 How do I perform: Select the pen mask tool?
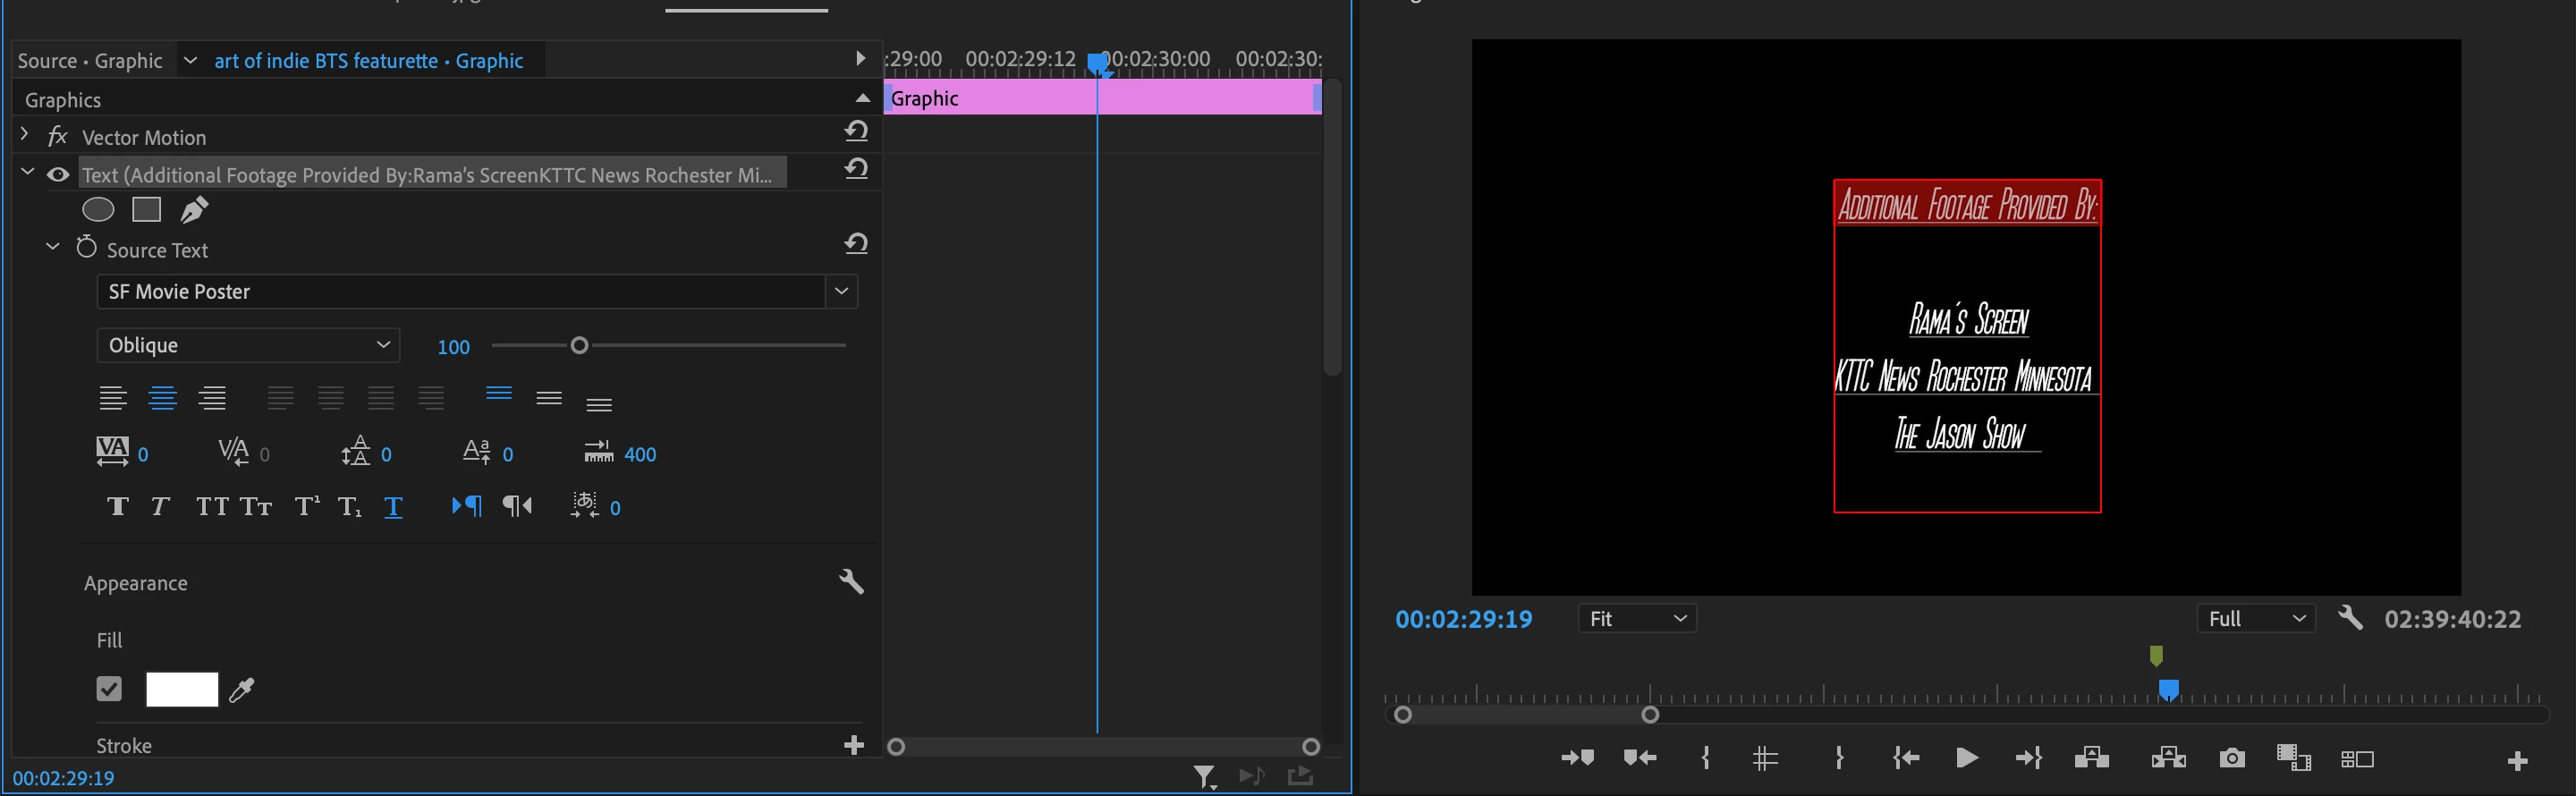pyautogui.click(x=194, y=209)
